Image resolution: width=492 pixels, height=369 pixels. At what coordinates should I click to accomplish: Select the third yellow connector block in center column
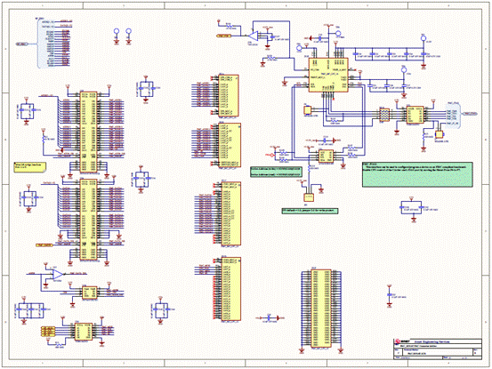[231, 213]
